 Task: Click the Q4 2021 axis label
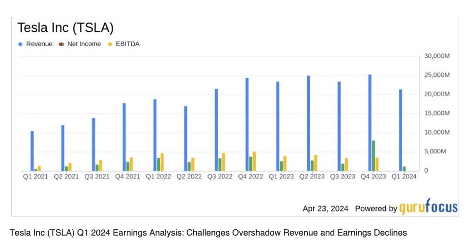(x=128, y=176)
